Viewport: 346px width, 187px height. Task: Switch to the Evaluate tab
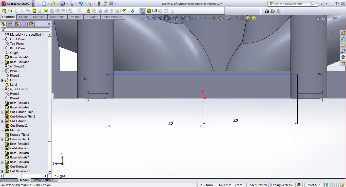click(x=75, y=17)
